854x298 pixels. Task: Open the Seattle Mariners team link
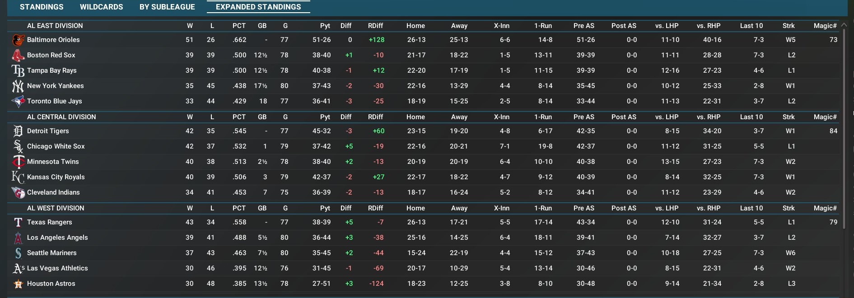(x=51, y=253)
